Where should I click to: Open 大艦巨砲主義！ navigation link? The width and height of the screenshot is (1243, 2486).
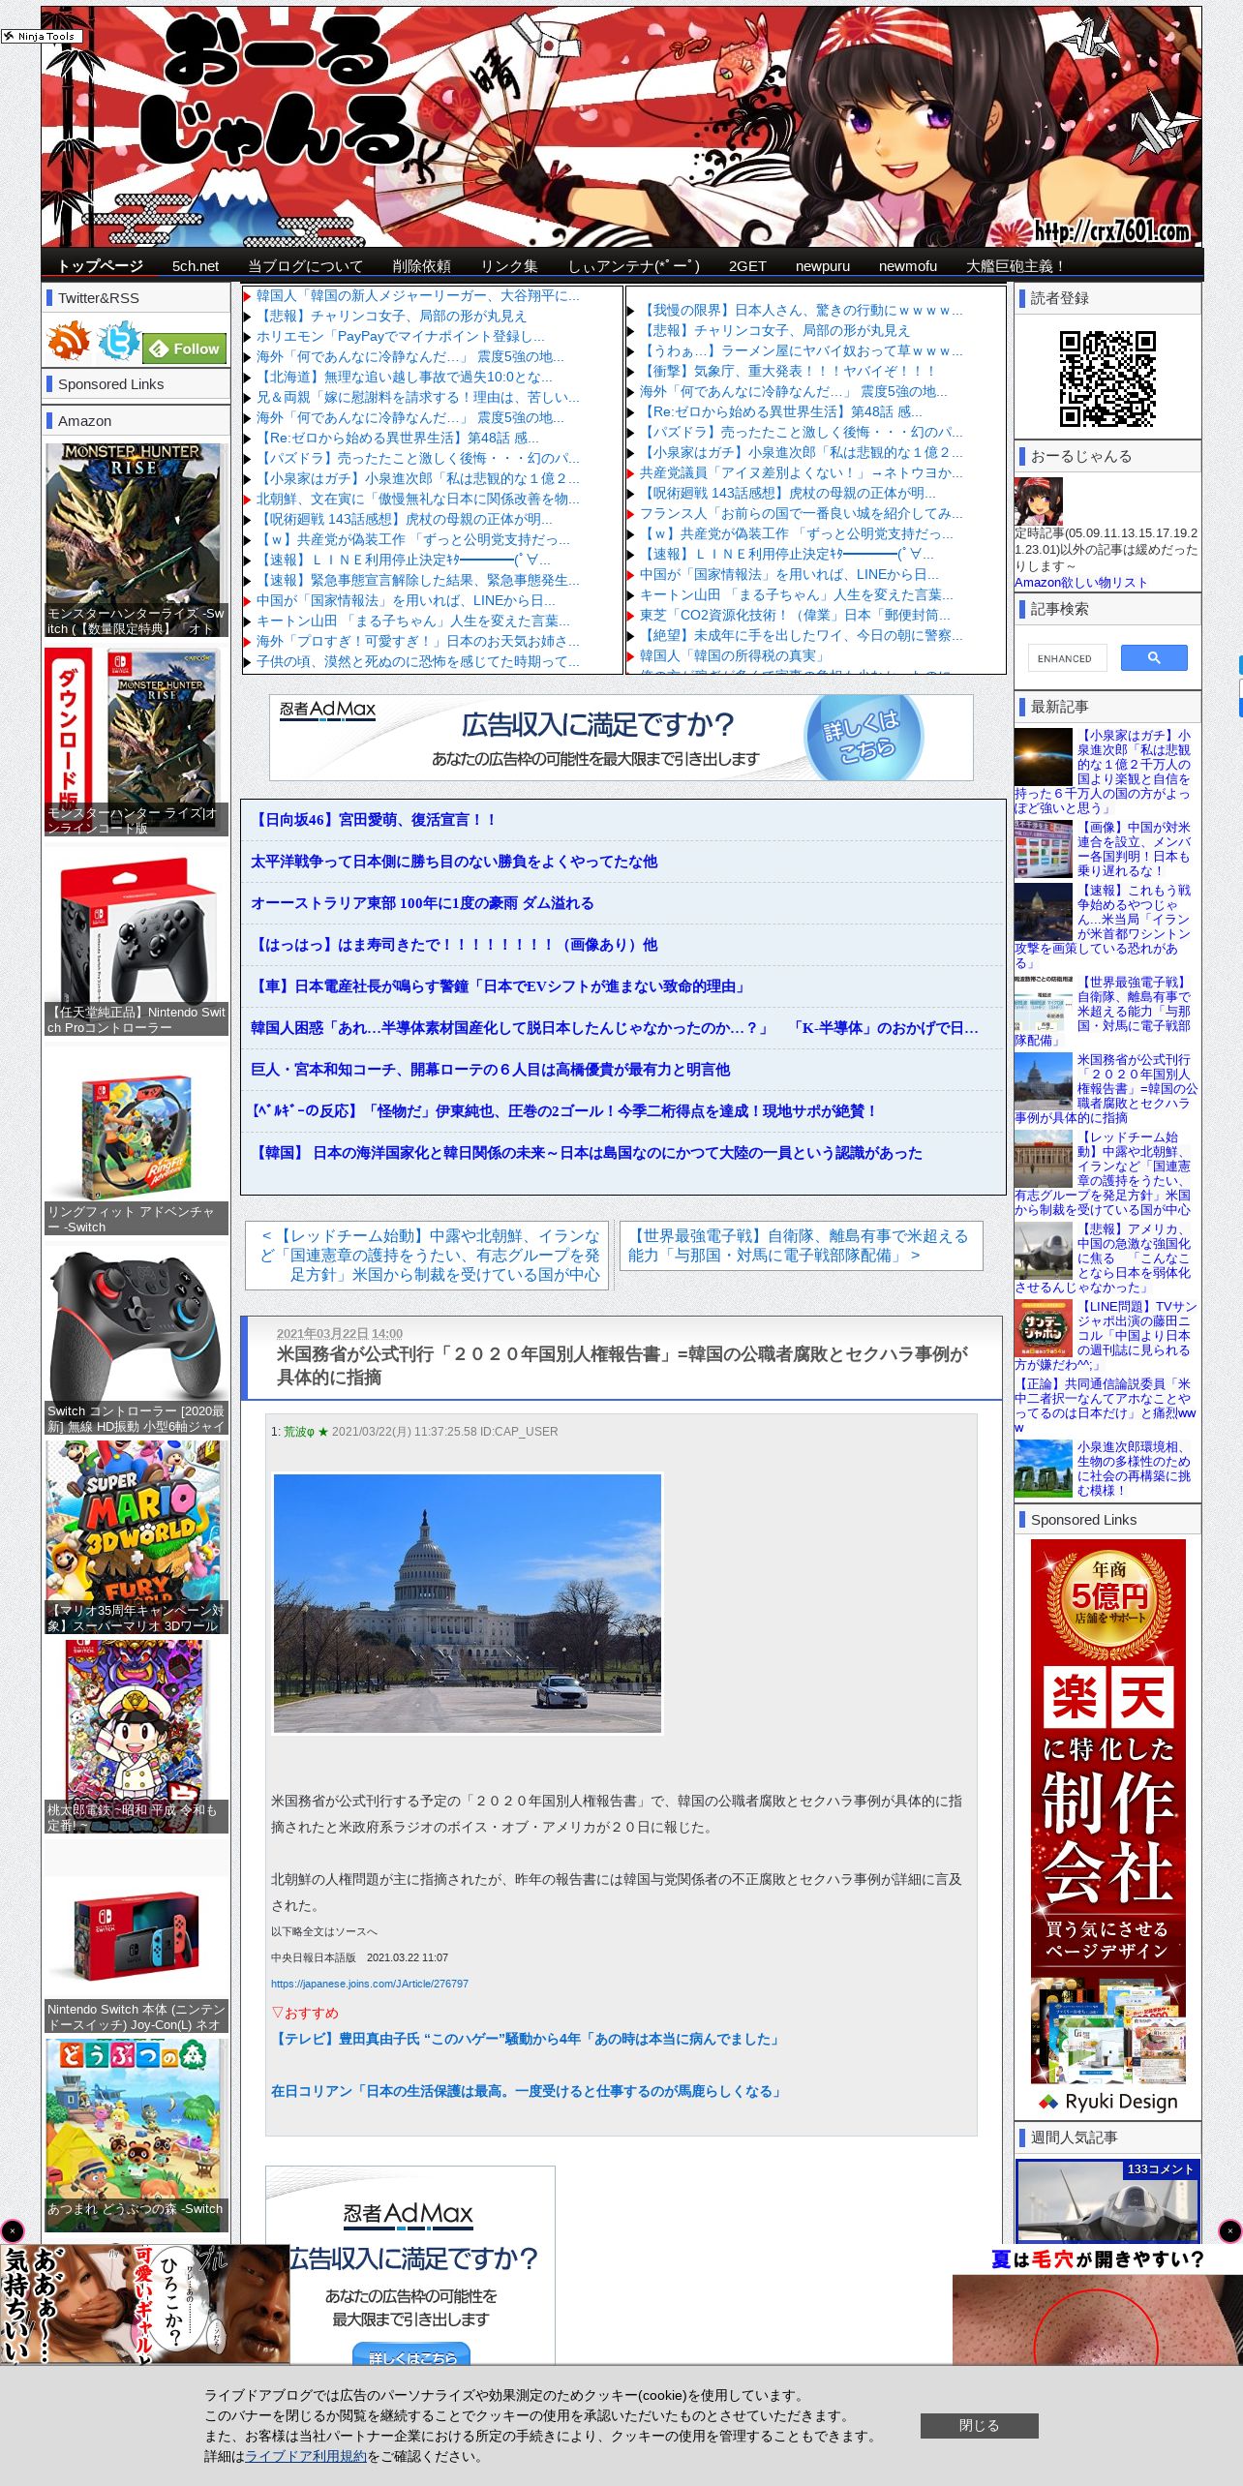click(1016, 266)
